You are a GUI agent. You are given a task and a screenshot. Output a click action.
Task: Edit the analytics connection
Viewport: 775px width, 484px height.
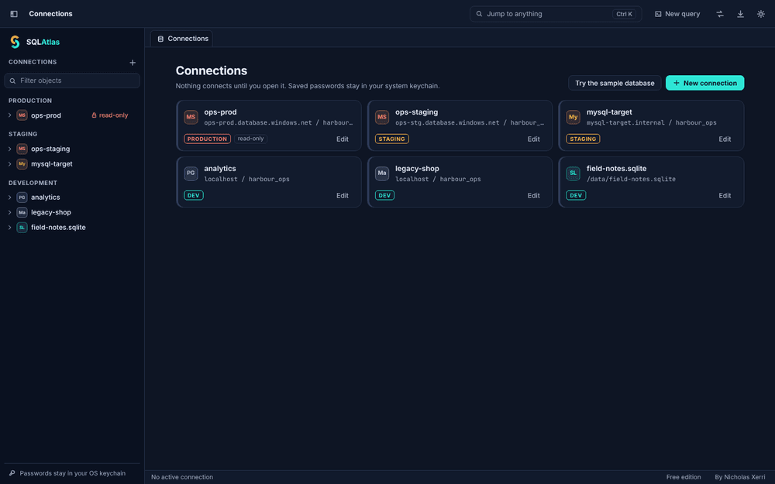[343, 196]
